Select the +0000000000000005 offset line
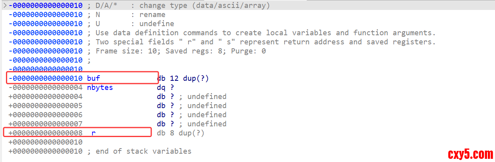This screenshot has height=162, width=495. 45,105
